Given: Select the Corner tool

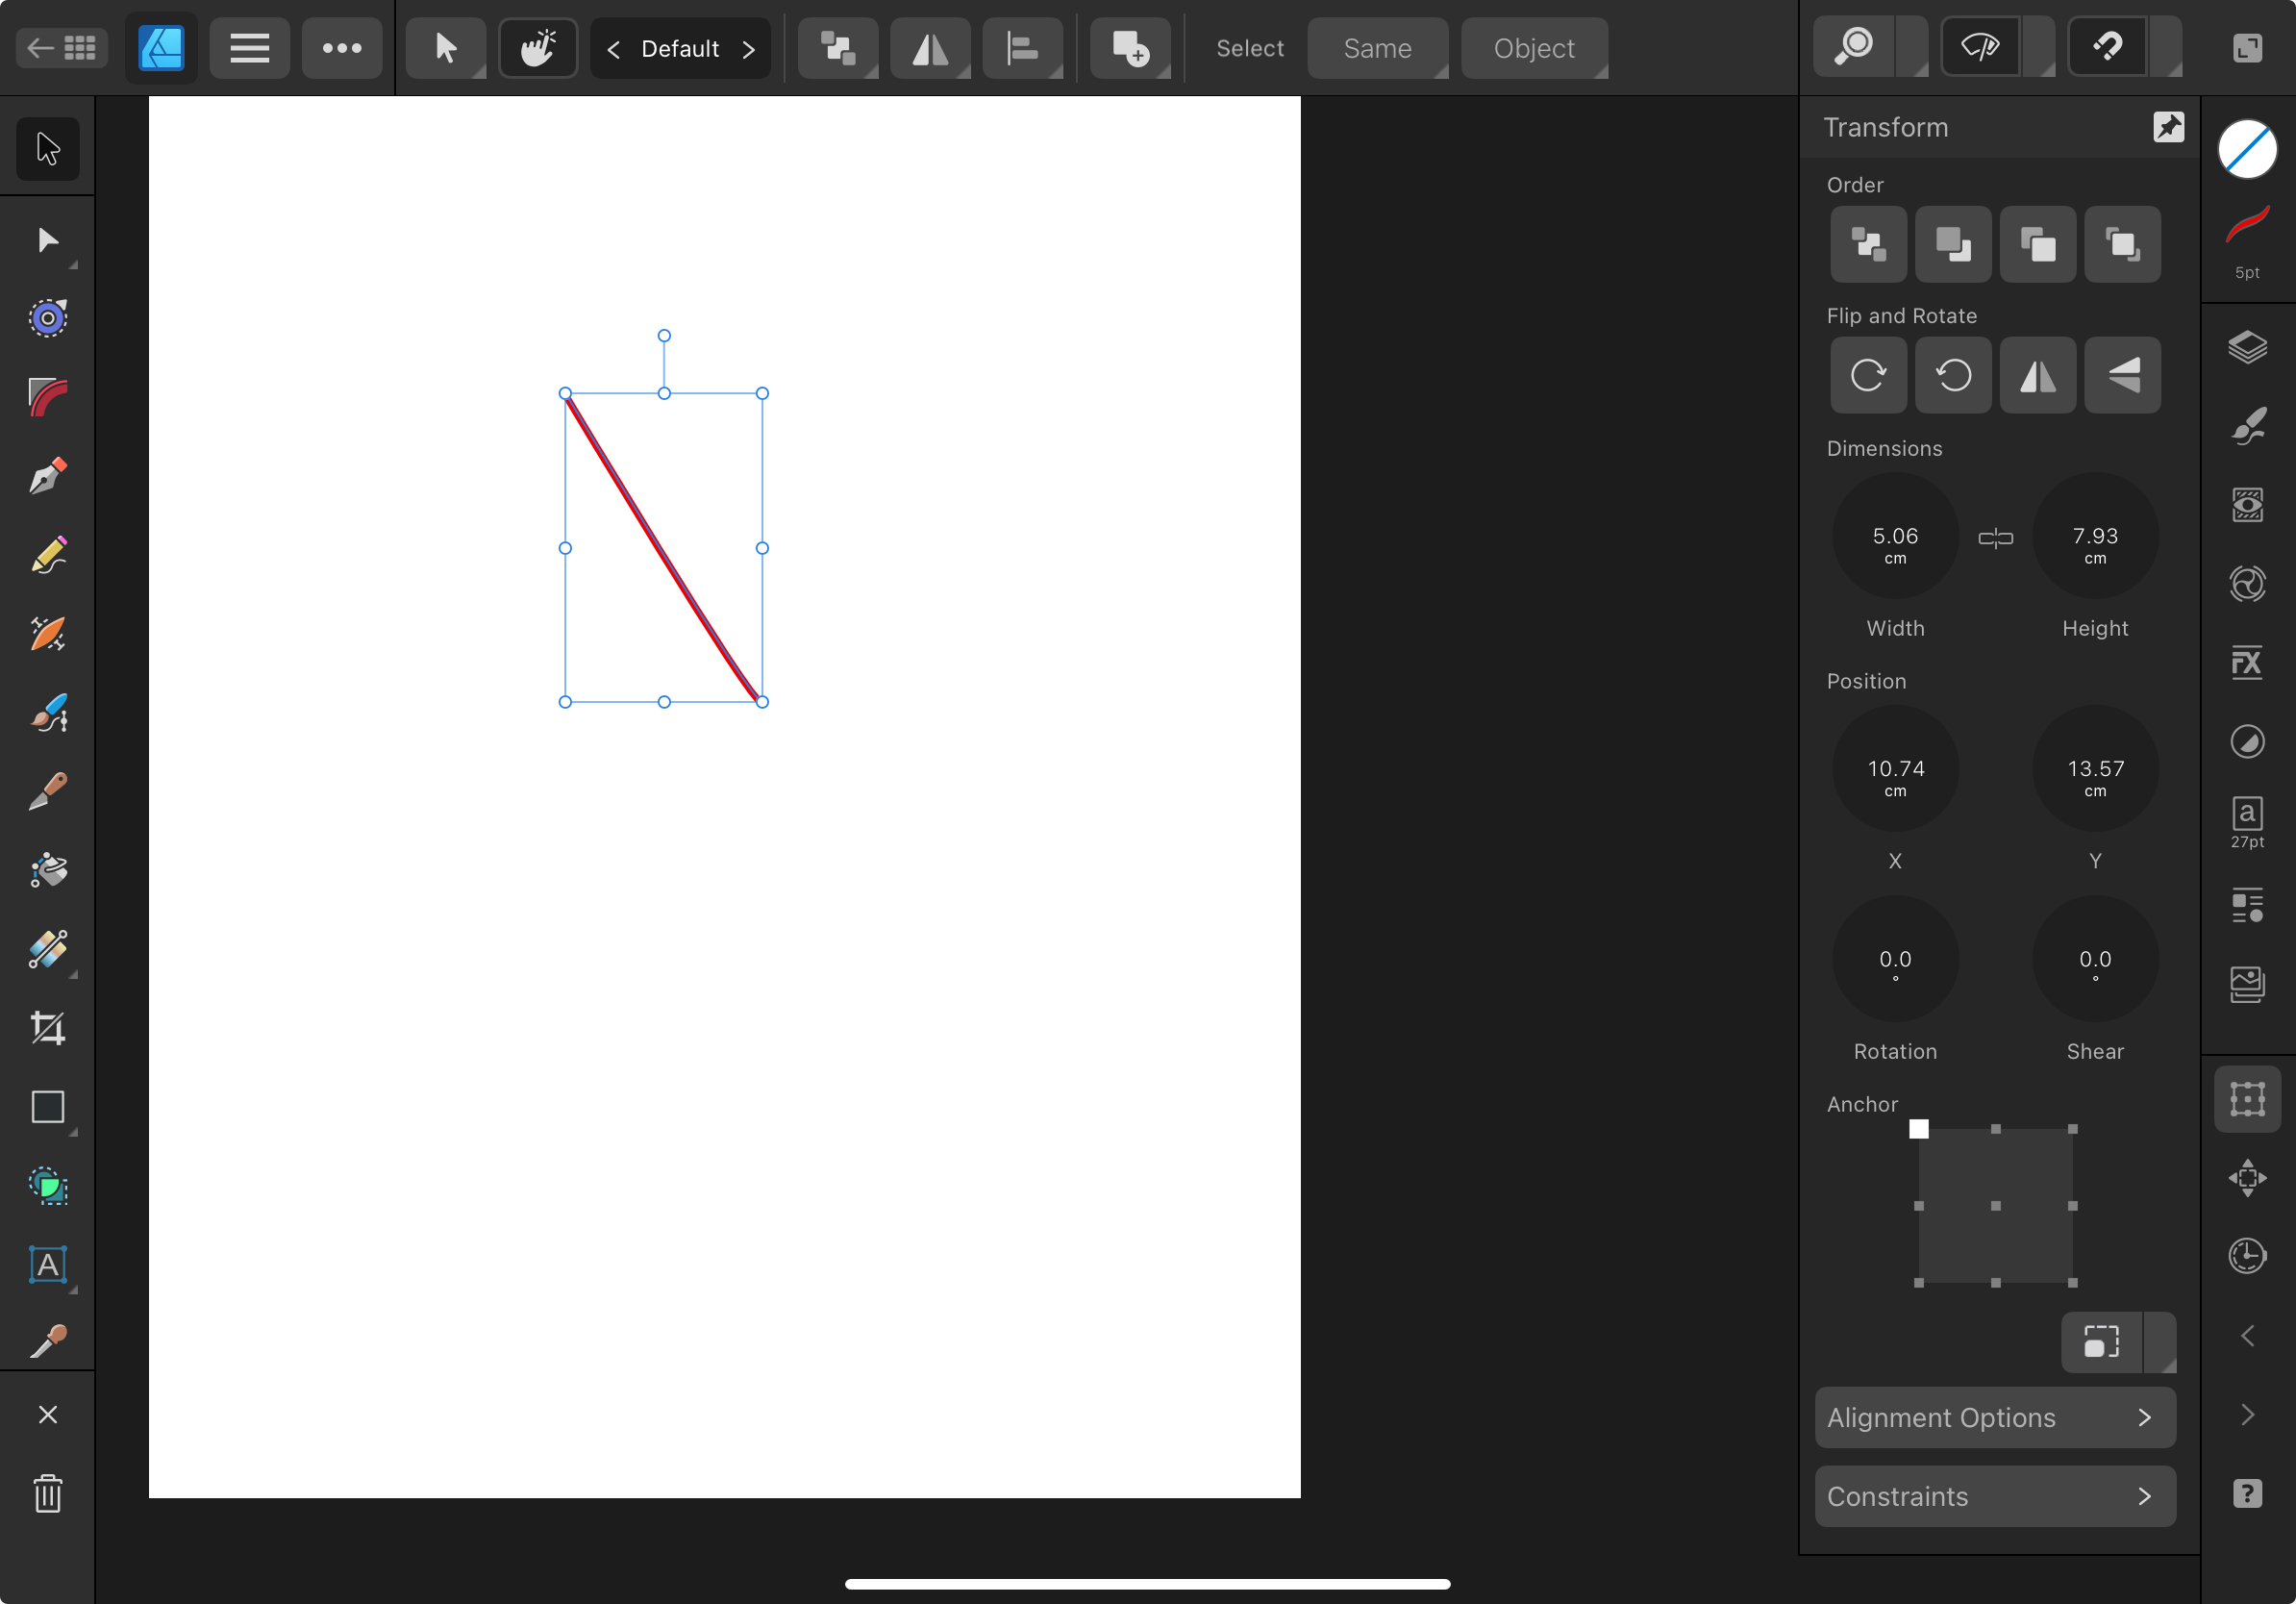Looking at the screenshot, I should (x=47, y=398).
